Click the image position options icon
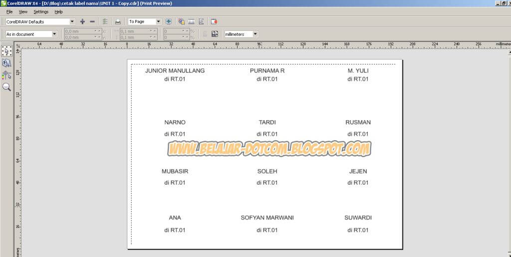 click(x=215, y=34)
